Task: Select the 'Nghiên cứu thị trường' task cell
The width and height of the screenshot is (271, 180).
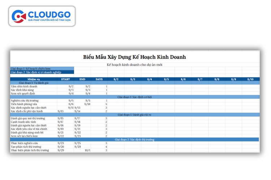Action: tap(25, 100)
